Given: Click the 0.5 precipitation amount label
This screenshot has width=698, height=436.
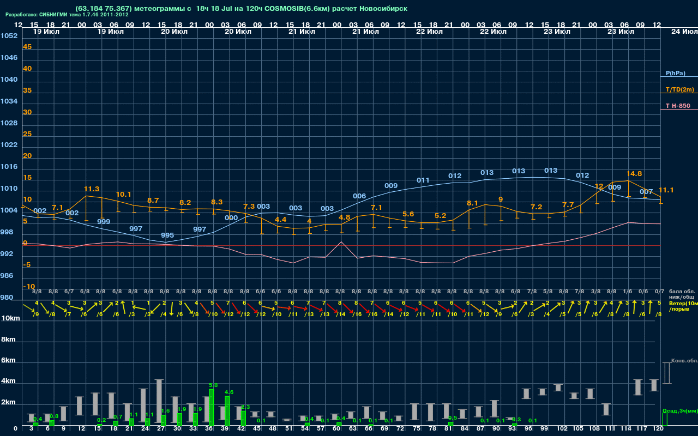Looking at the screenshot, I should pyautogui.click(x=452, y=418).
